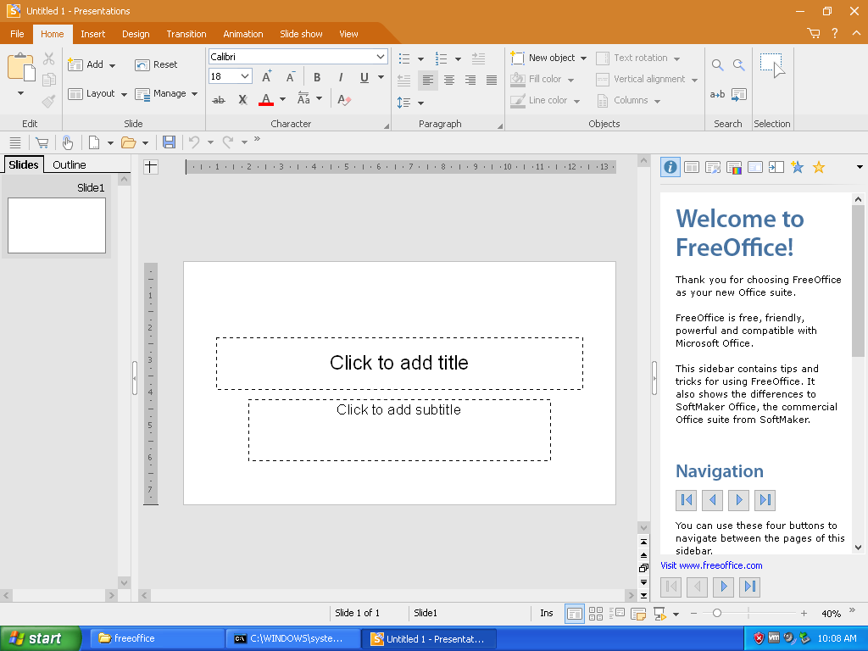Open the font color dropdown arrow
Screen dimensions: 868x651
click(x=282, y=100)
